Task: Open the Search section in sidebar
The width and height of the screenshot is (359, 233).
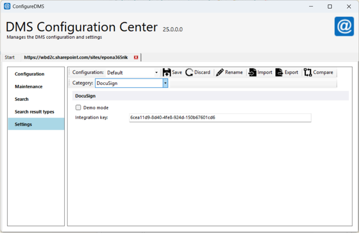Action: [22, 99]
